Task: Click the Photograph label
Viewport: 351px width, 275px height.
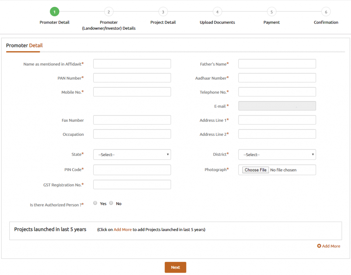Action: [x=217, y=169]
